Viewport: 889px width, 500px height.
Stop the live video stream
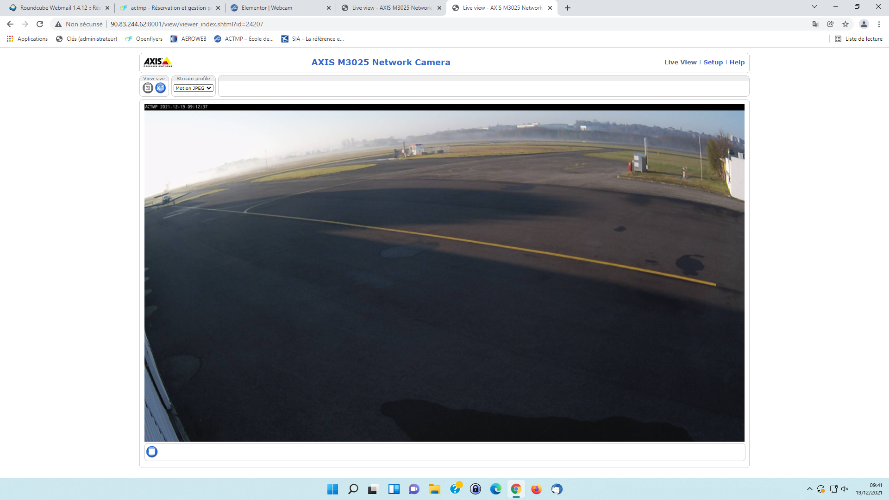point(152,452)
